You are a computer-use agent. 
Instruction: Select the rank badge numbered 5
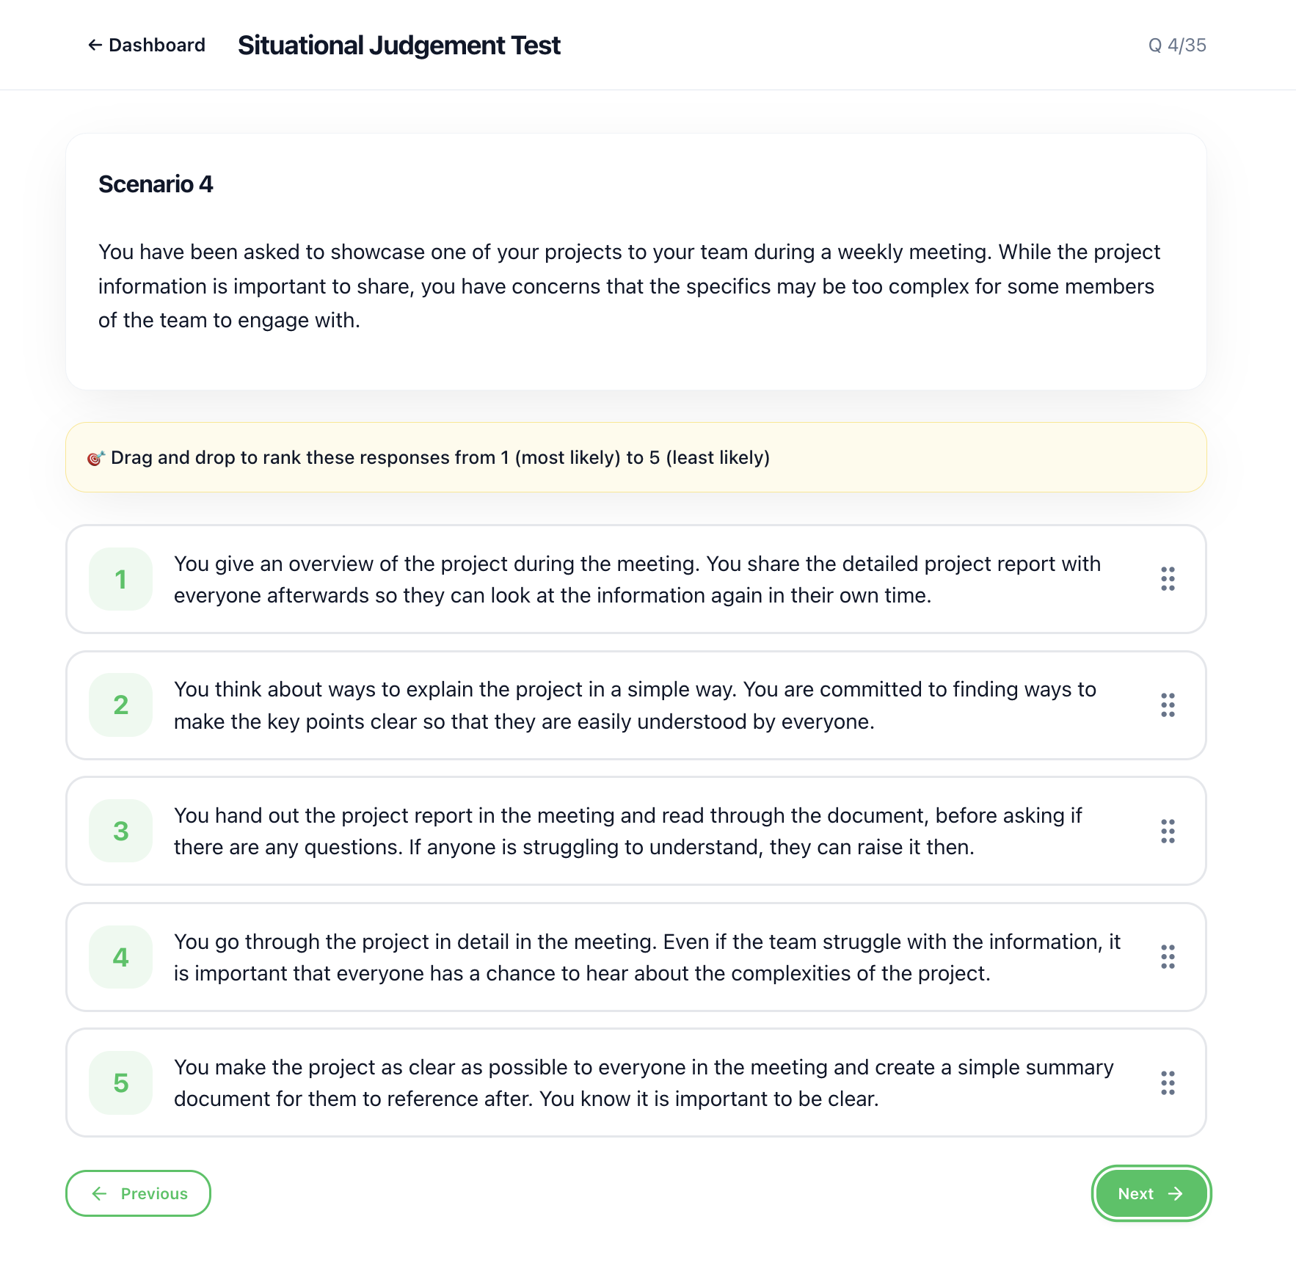(120, 1083)
